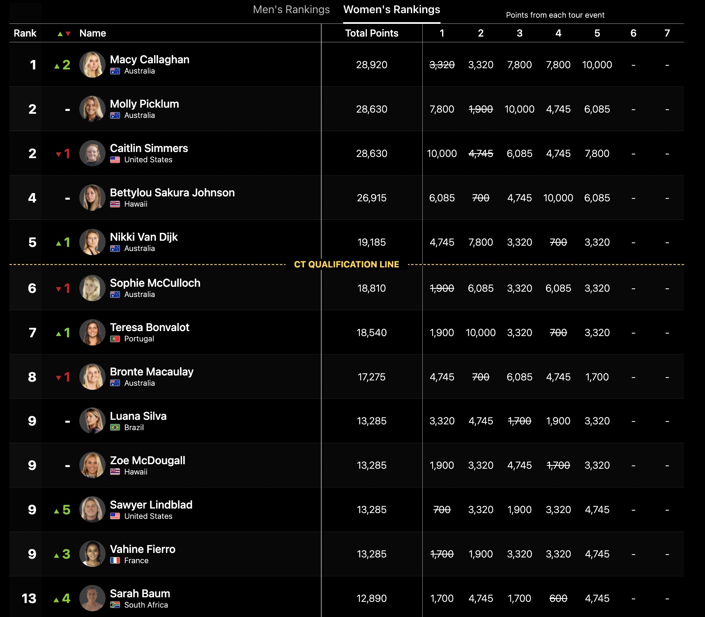Sort by the Total Points column header

coord(372,33)
